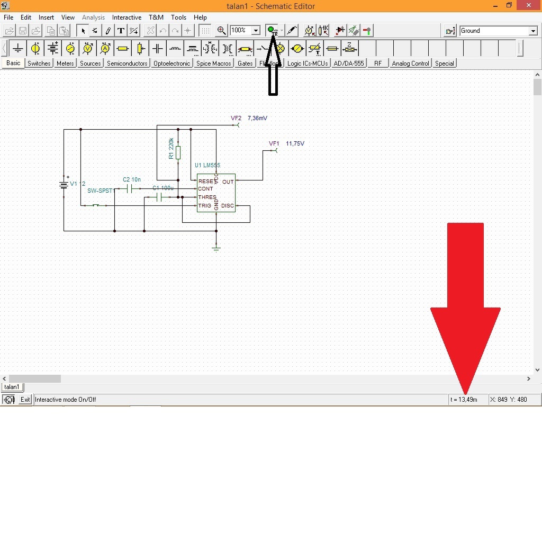Click the Undo arrow icon
Screen dimensions: 542x542
point(163,31)
